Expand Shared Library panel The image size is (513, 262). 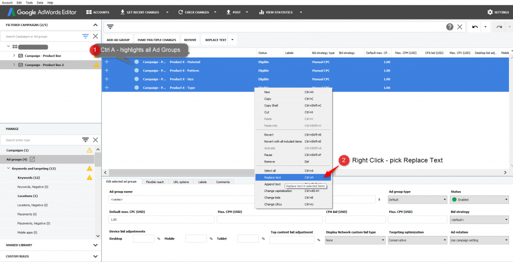click(x=95, y=245)
